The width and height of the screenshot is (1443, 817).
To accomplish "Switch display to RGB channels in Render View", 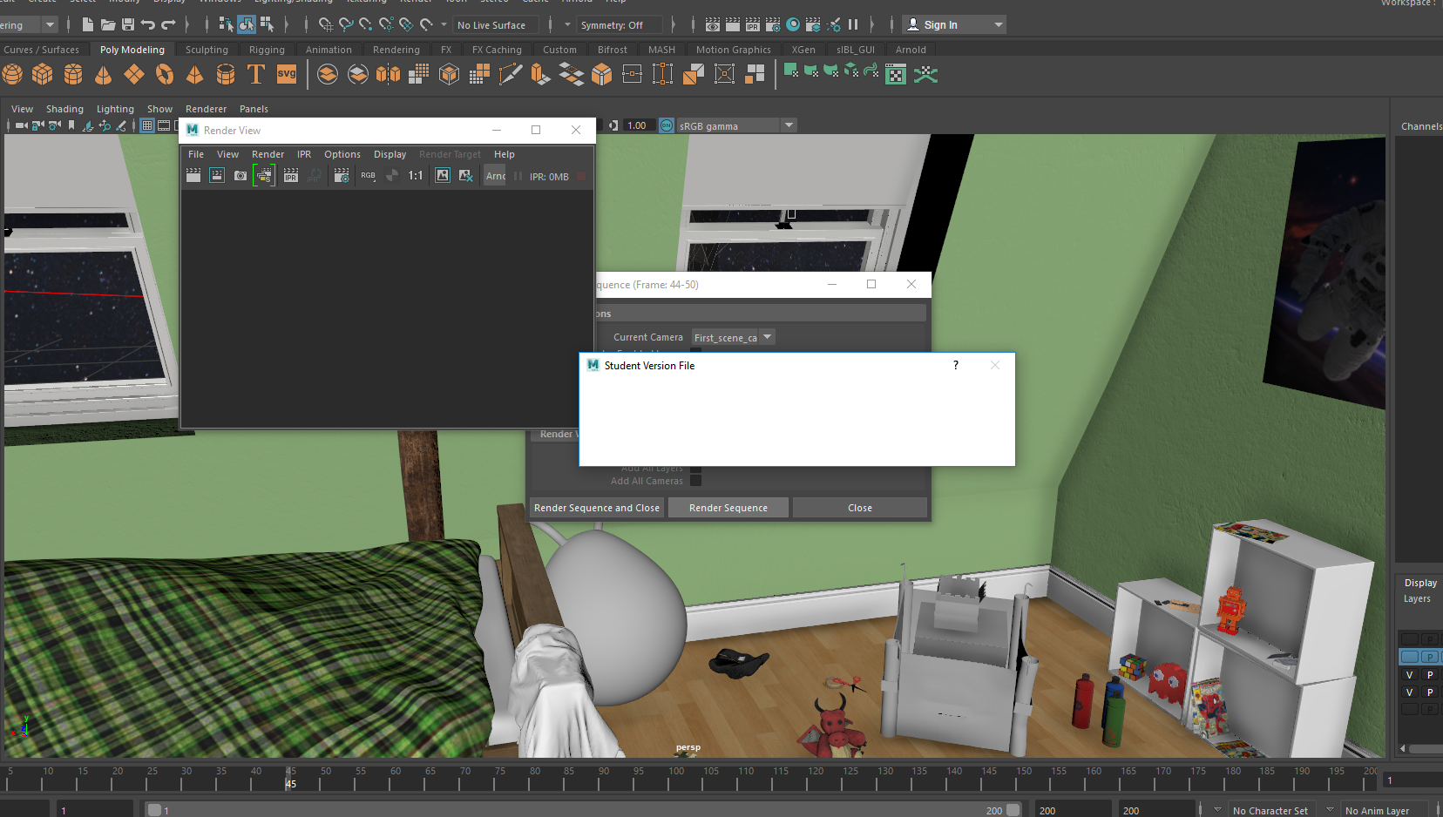I will pos(368,175).
